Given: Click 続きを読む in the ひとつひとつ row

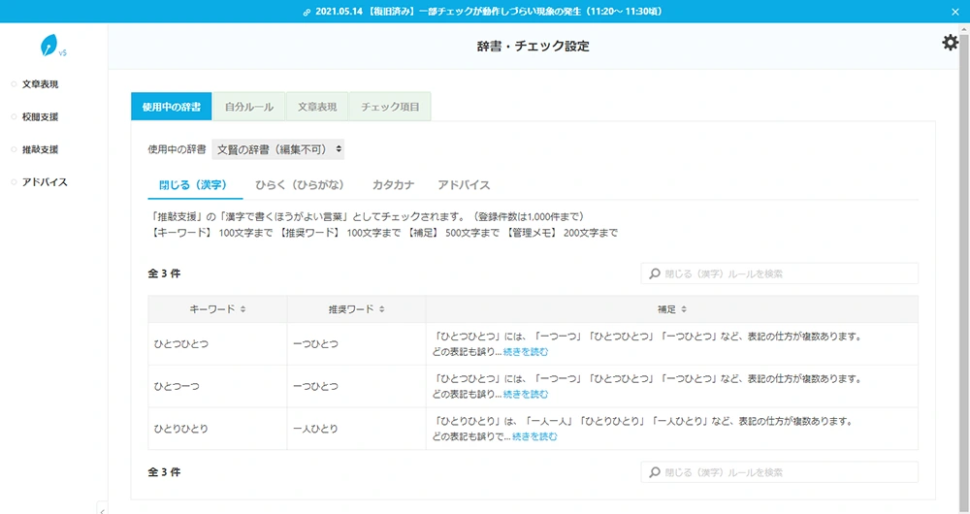Looking at the screenshot, I should tap(525, 352).
